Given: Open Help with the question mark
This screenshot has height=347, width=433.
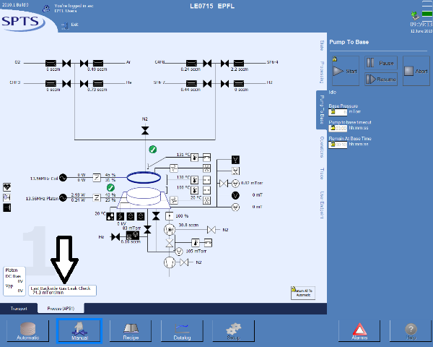Looking at the screenshot, I should tap(411, 331).
